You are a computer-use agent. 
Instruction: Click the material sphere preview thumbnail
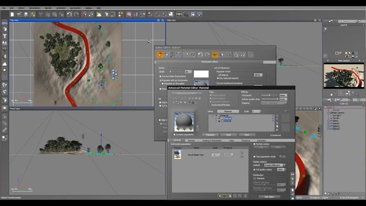184,122
